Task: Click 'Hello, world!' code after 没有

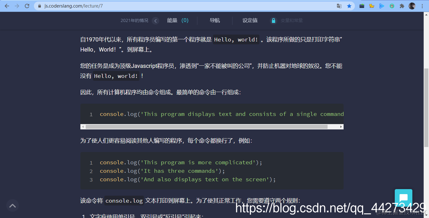Action: click(x=116, y=76)
